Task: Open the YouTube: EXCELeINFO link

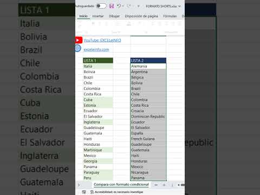Action: coord(102,40)
